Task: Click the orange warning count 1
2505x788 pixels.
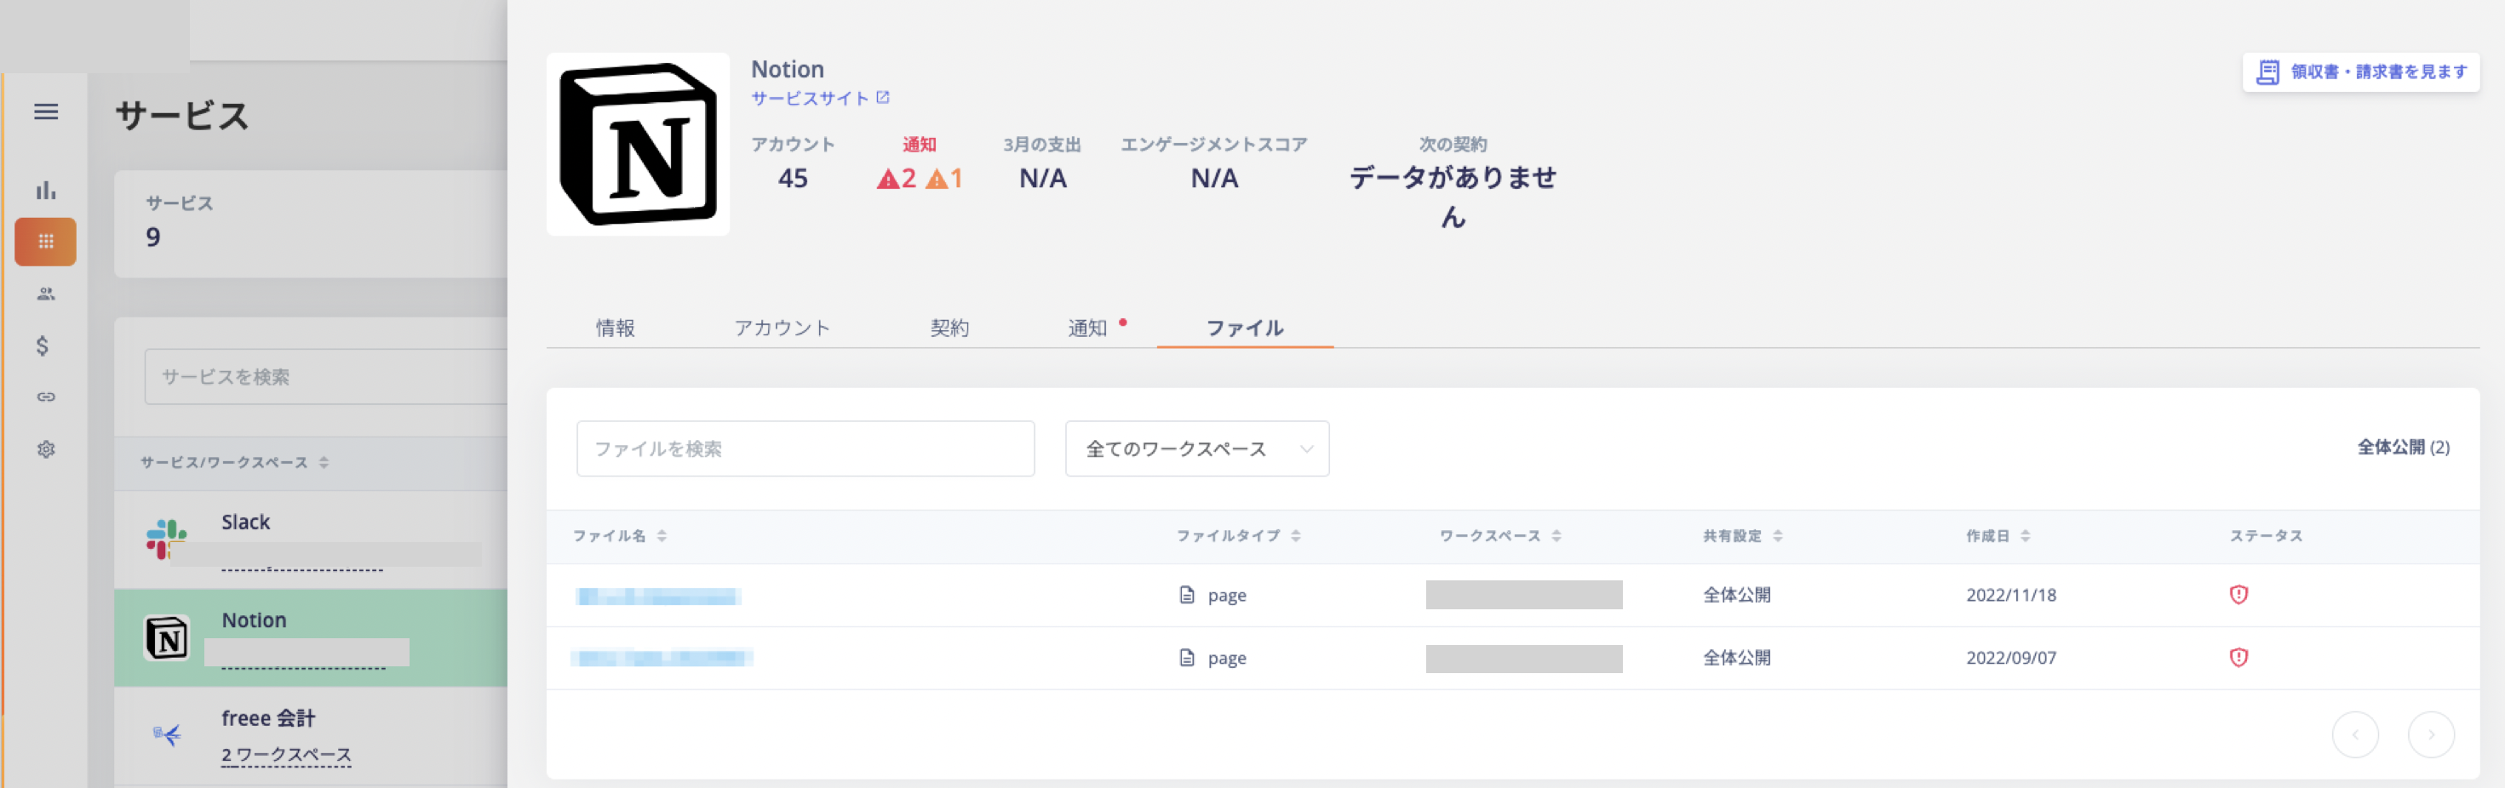Action: point(944,178)
